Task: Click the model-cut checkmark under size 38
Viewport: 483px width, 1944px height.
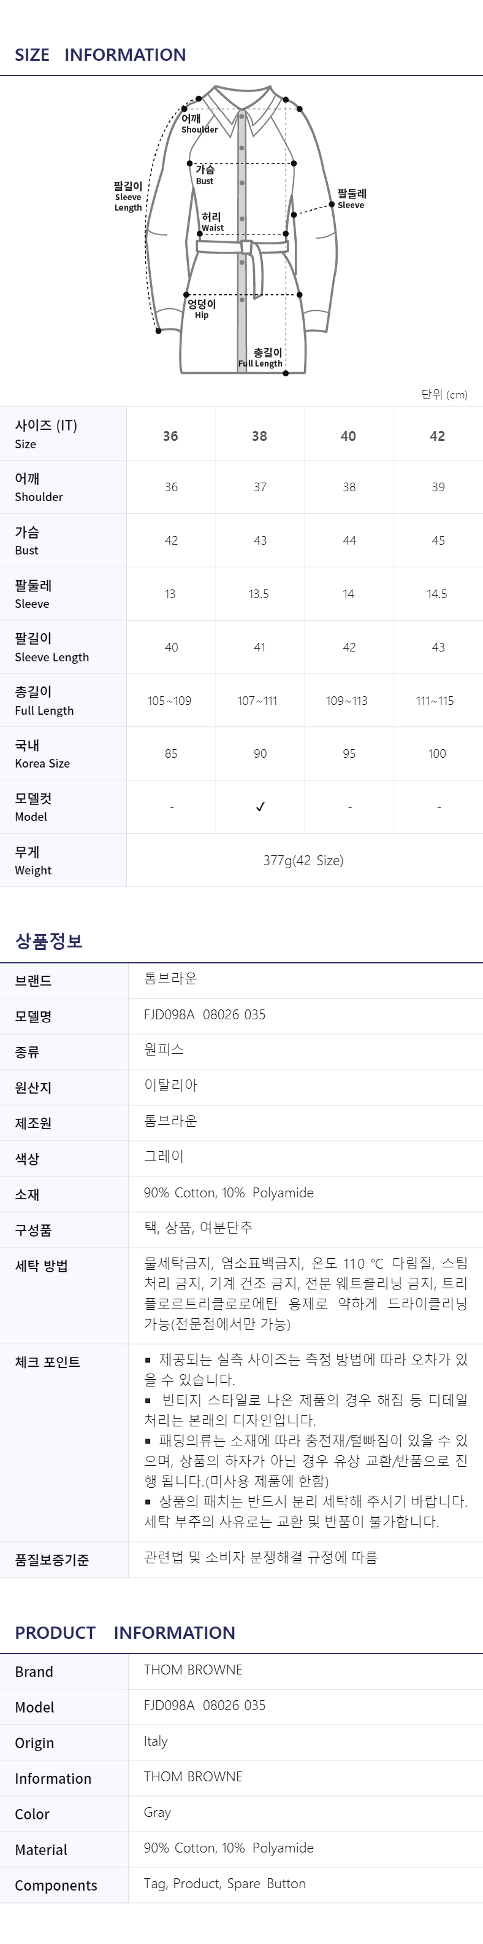Action: 260,807
